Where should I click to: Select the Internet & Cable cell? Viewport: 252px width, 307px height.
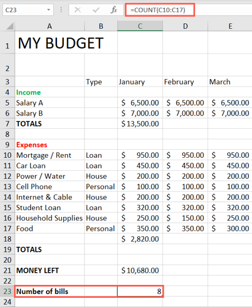pyautogui.click(x=50, y=197)
